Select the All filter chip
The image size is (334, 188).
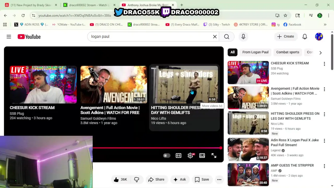coord(232,52)
